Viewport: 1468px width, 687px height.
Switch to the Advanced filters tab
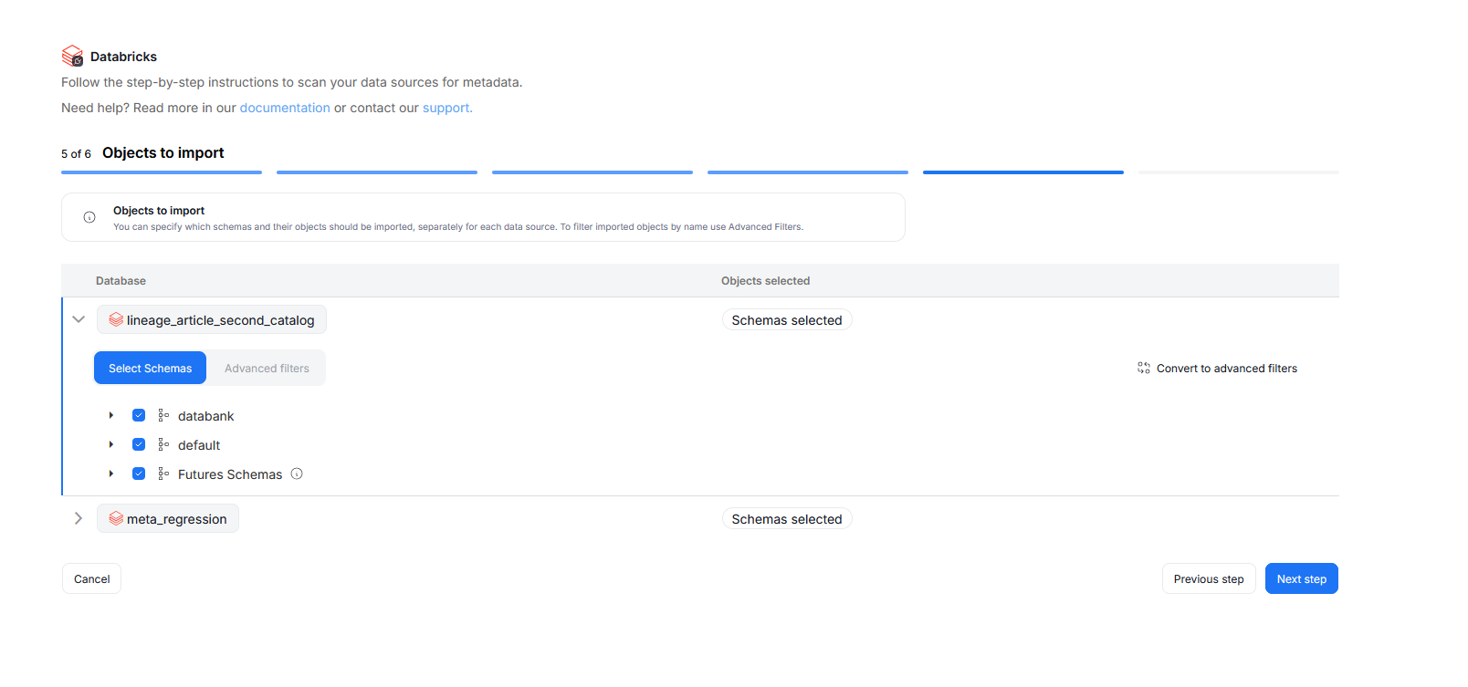coord(267,368)
